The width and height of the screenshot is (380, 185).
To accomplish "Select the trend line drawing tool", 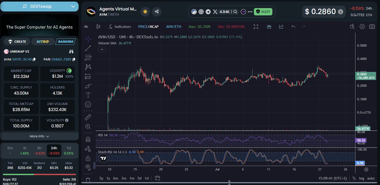I will (88, 48).
